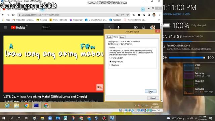Switch to the Hang tab in Not My Fault

(116, 37)
